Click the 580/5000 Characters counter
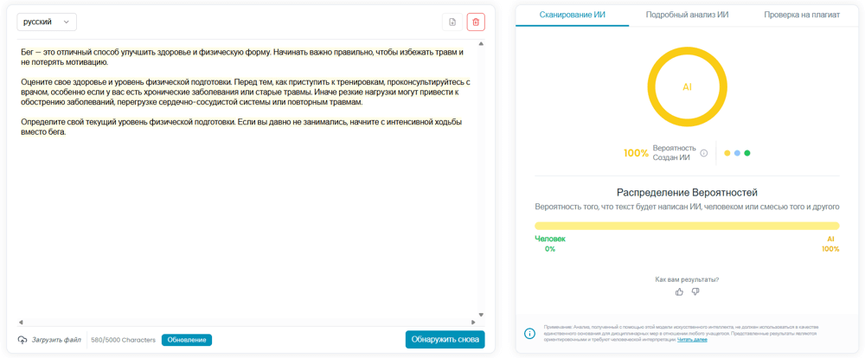 123,340
